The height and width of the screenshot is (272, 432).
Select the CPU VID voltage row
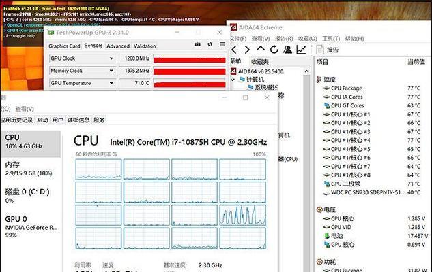(x=375, y=227)
